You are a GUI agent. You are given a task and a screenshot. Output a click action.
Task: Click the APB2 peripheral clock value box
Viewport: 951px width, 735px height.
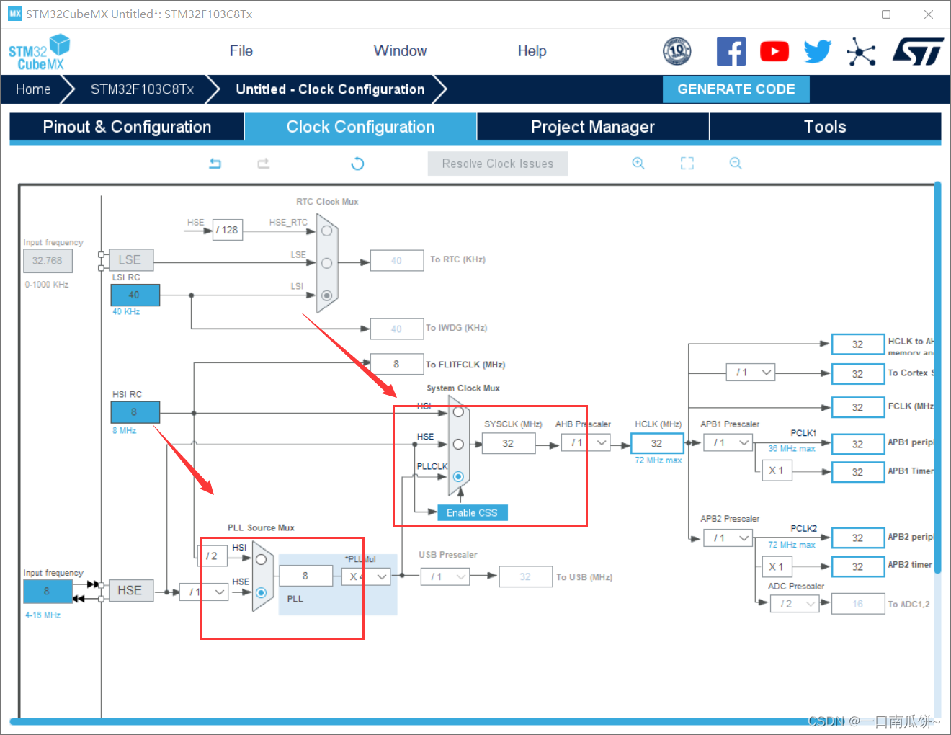[858, 538]
